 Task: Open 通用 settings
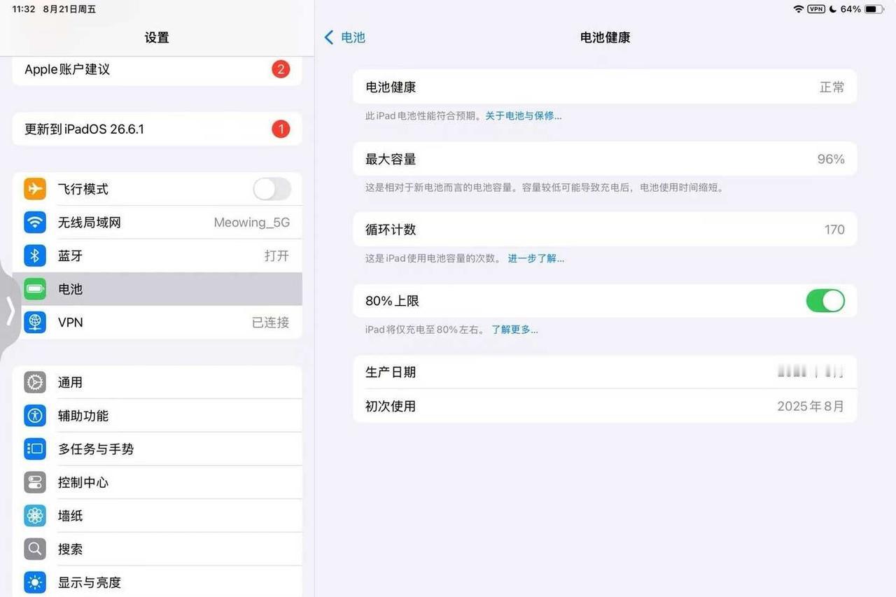tap(157, 382)
